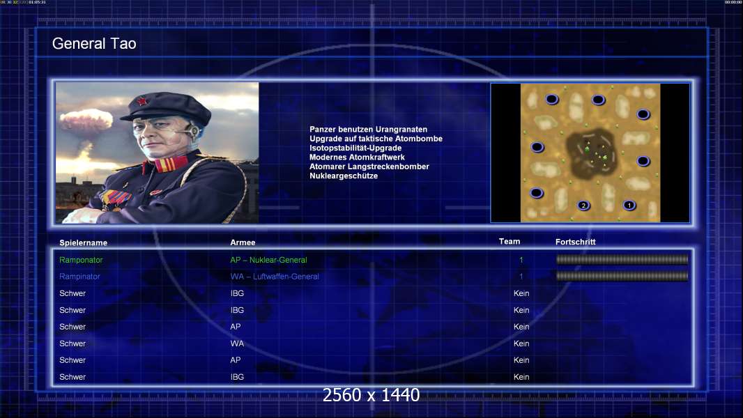The height and width of the screenshot is (418, 743).
Task: Click Rampinator's team number 1
Action: click(x=521, y=277)
